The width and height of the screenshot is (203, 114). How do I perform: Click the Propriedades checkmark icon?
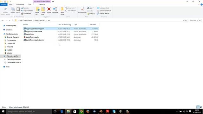click(x=82, y=9)
